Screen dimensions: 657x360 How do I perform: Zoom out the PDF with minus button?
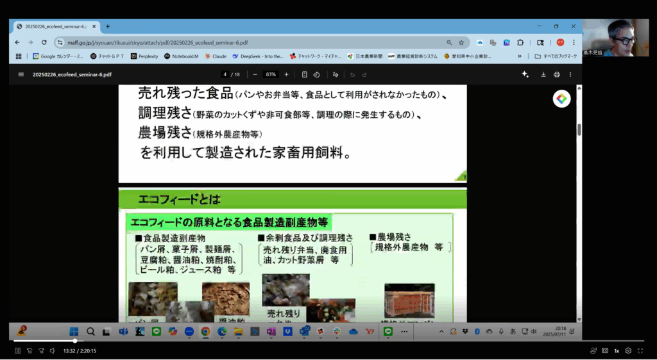point(255,75)
